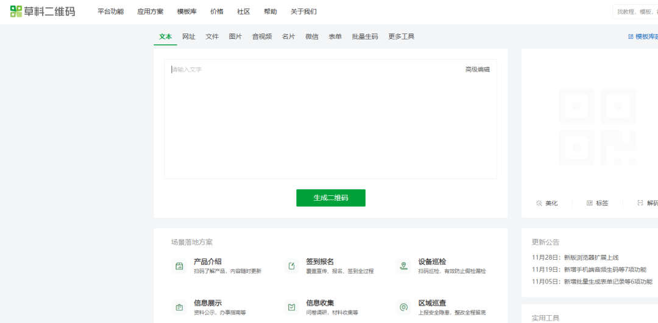Open the 信息展示 title link
This screenshot has height=323, width=658.
[208, 302]
